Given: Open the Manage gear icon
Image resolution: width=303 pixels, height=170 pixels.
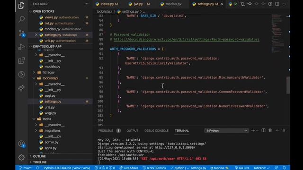Looking at the screenshot, I should point(21,157).
